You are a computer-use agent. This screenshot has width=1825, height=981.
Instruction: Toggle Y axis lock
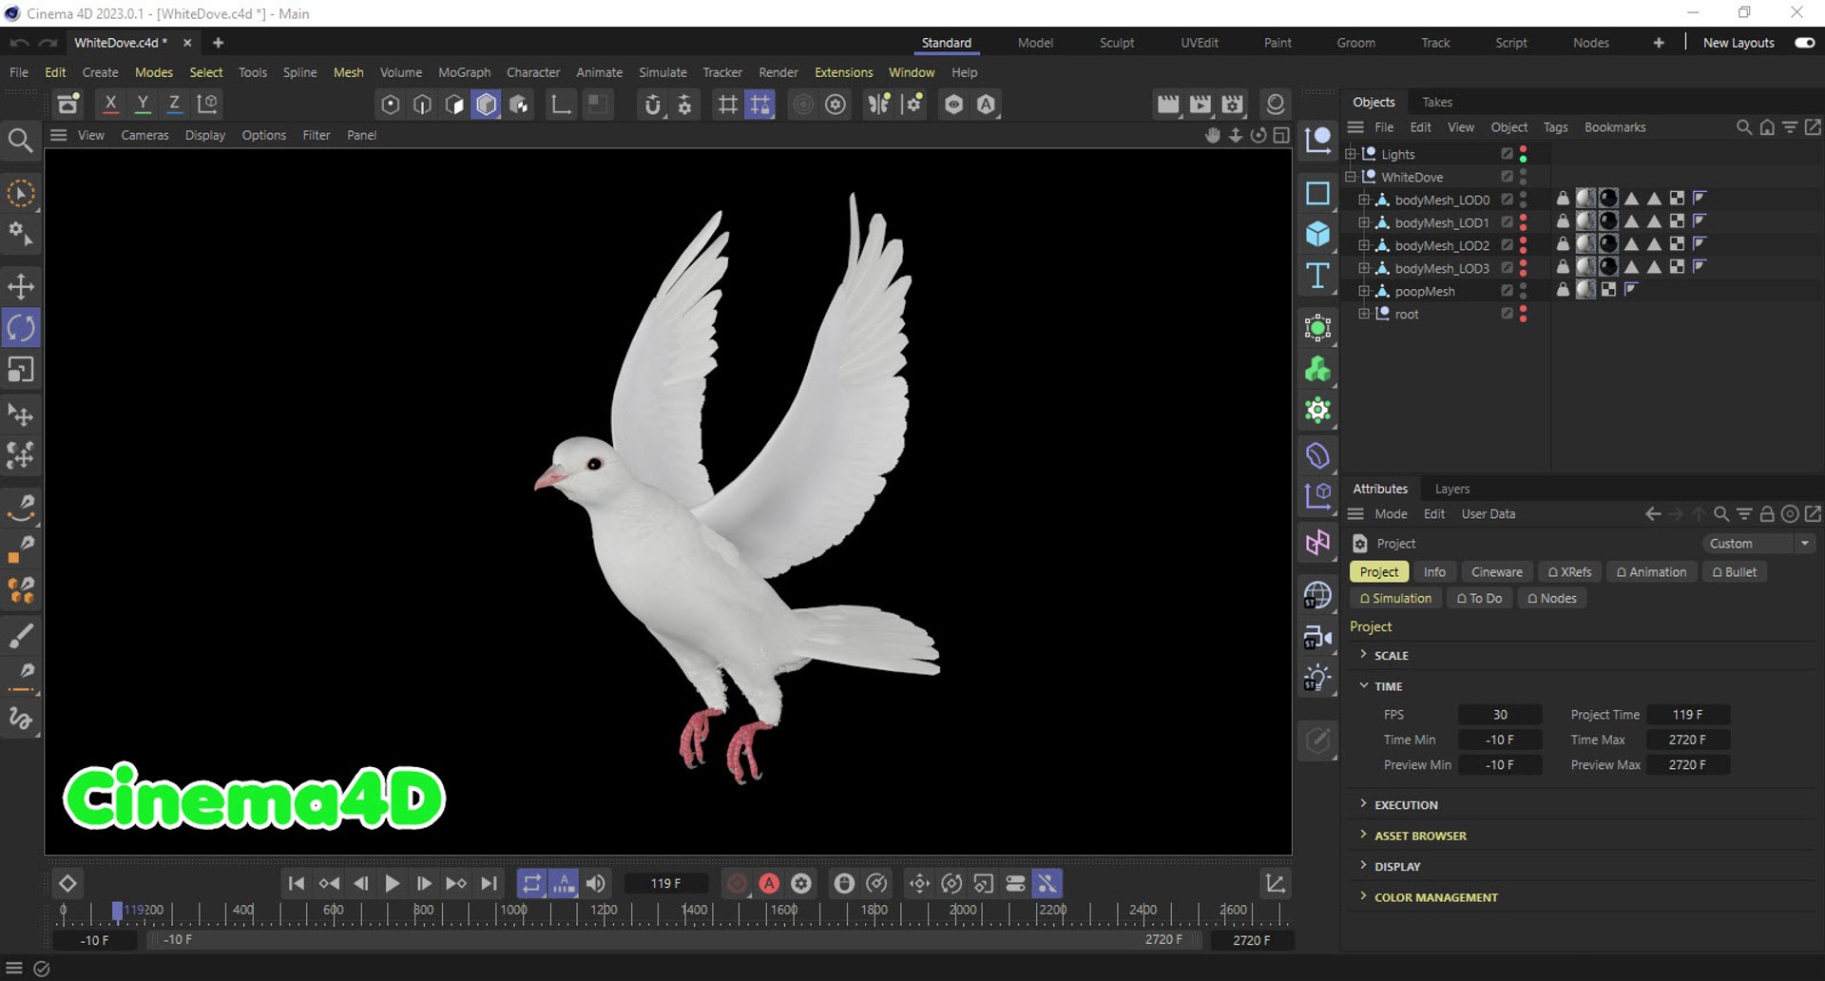pyautogui.click(x=143, y=104)
